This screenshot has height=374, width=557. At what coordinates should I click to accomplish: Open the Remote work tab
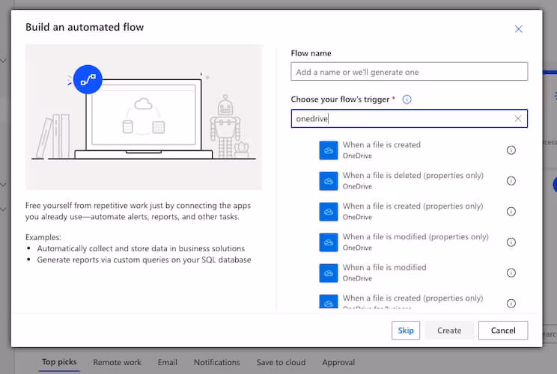click(118, 362)
